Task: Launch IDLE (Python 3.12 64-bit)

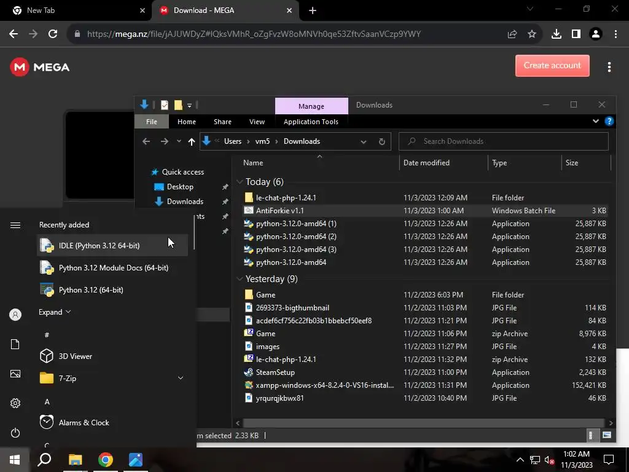Action: click(112, 246)
